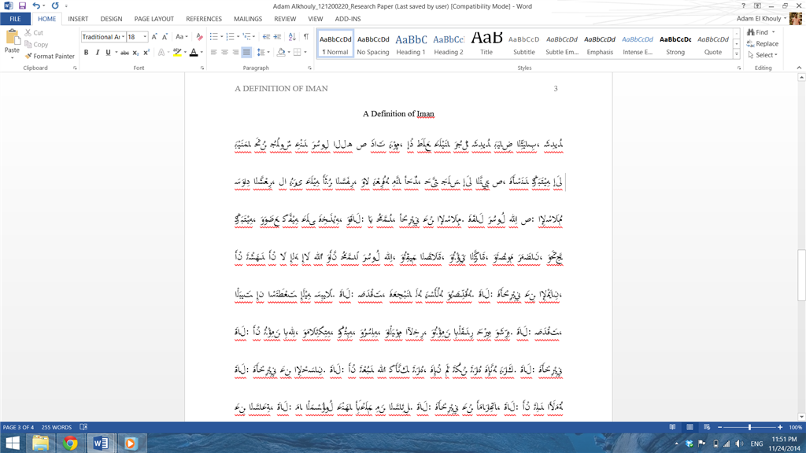Viewport: 806px width, 453px height.
Task: Show paragraph marks with the pilcrow icon
Action: 306,36
